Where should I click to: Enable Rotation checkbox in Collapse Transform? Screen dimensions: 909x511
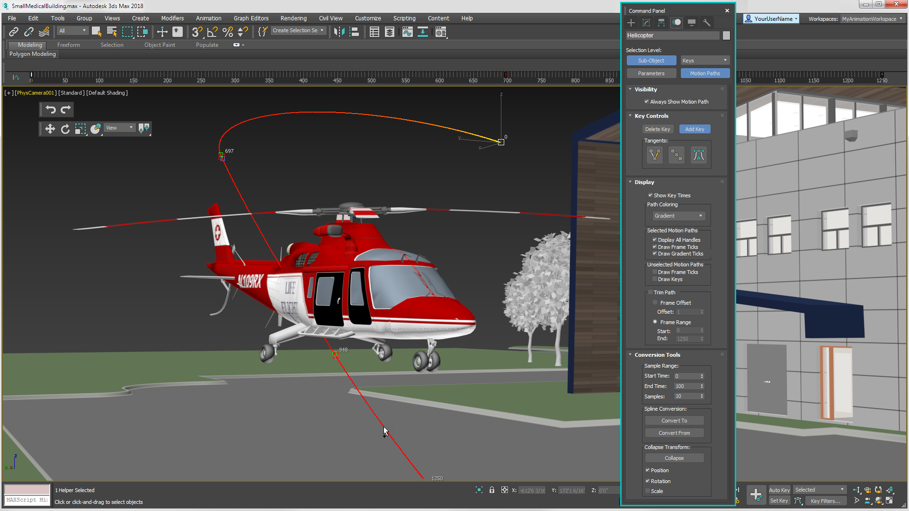point(647,480)
